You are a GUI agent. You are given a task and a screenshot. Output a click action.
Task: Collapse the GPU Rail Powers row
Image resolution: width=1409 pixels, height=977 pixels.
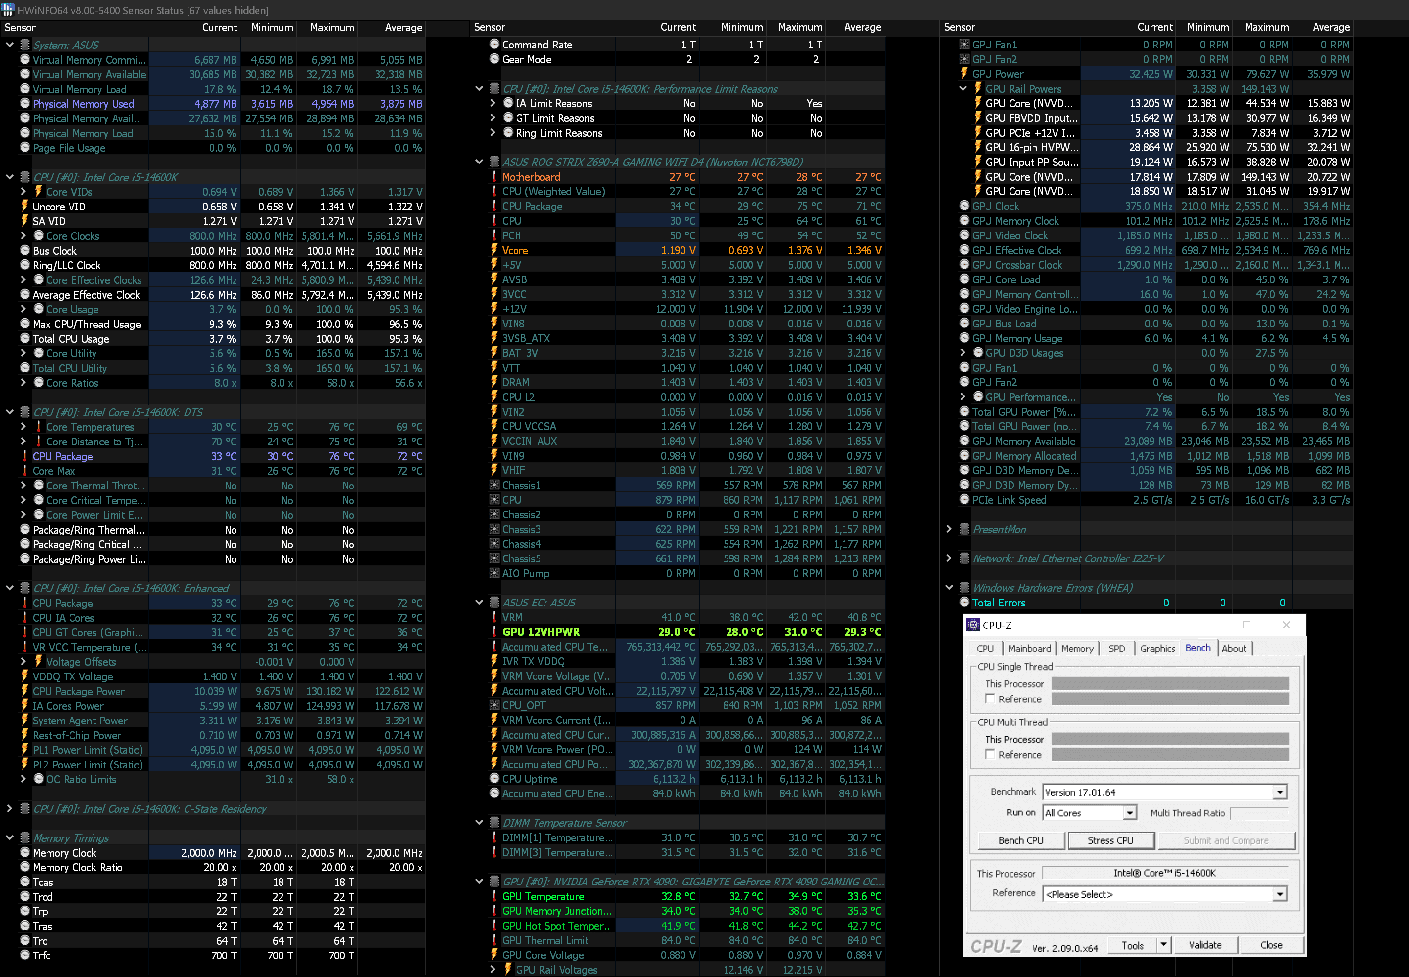963,88
